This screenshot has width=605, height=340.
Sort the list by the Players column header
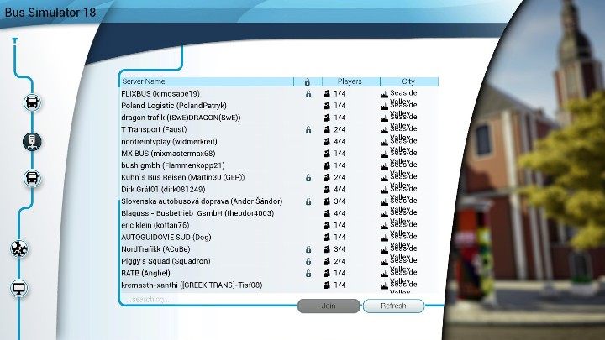(349, 81)
